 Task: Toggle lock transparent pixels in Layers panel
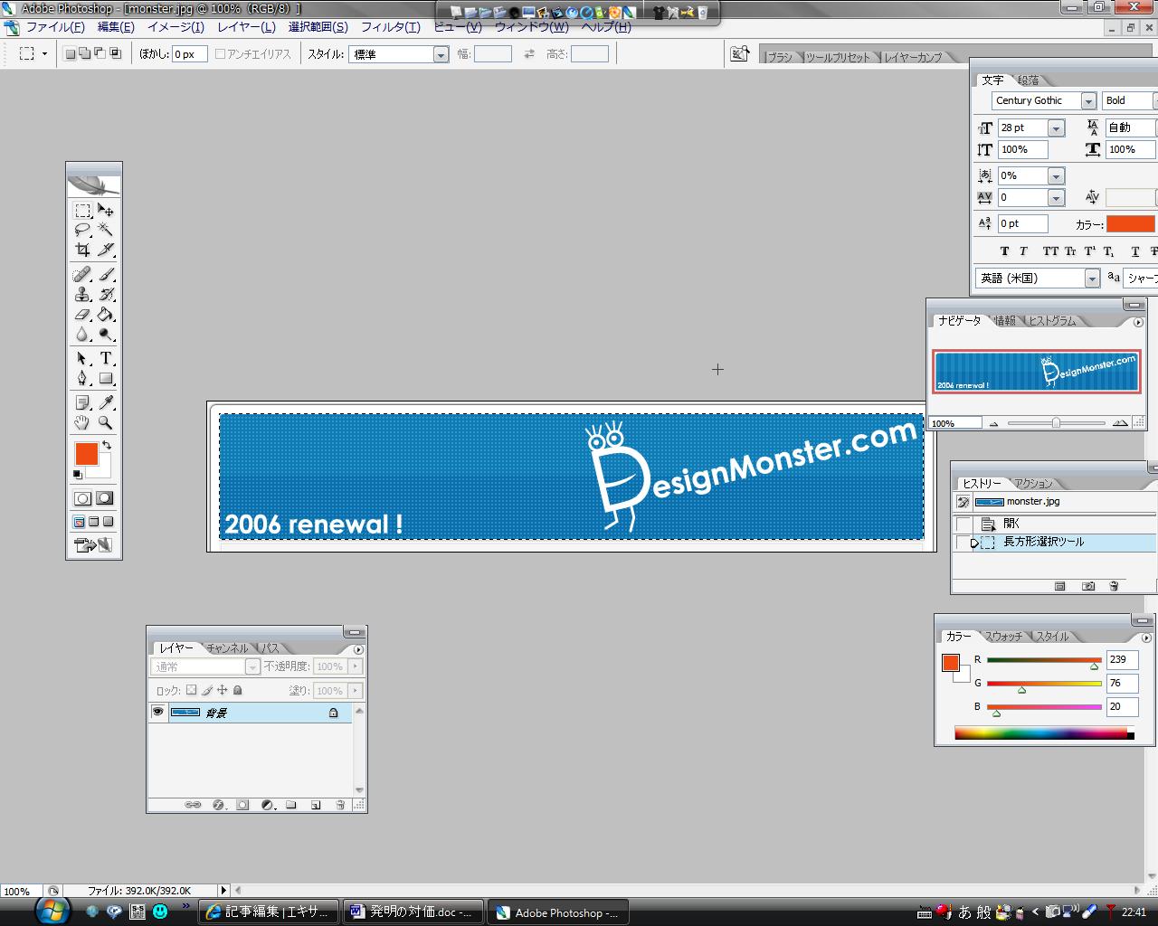(x=191, y=690)
